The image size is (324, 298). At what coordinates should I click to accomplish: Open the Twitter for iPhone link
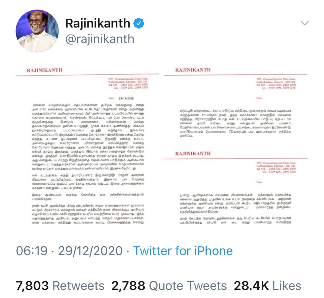tap(183, 251)
